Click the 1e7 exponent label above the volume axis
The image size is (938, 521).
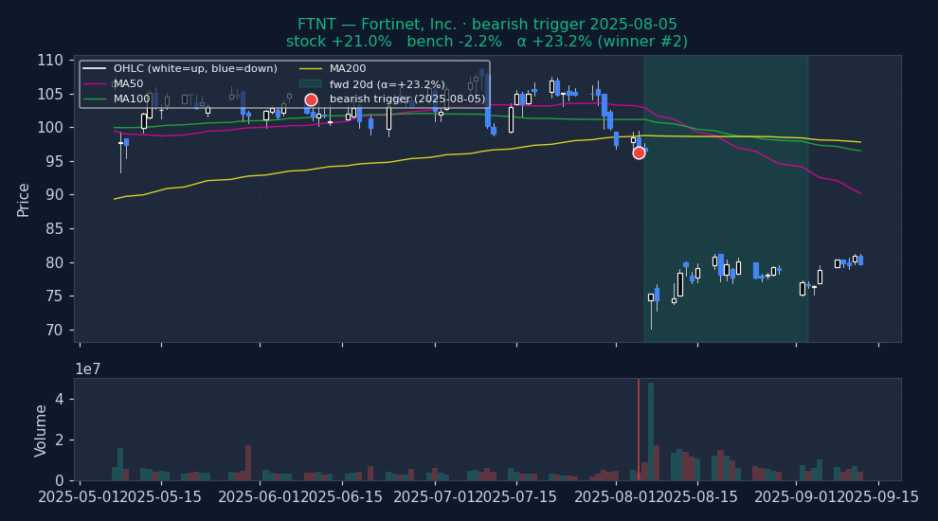(x=88, y=368)
